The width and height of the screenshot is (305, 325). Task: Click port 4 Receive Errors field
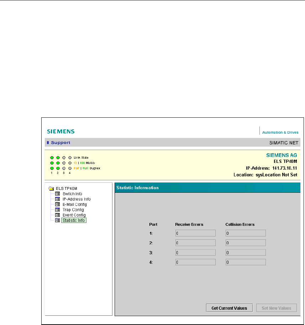[x=195, y=262]
